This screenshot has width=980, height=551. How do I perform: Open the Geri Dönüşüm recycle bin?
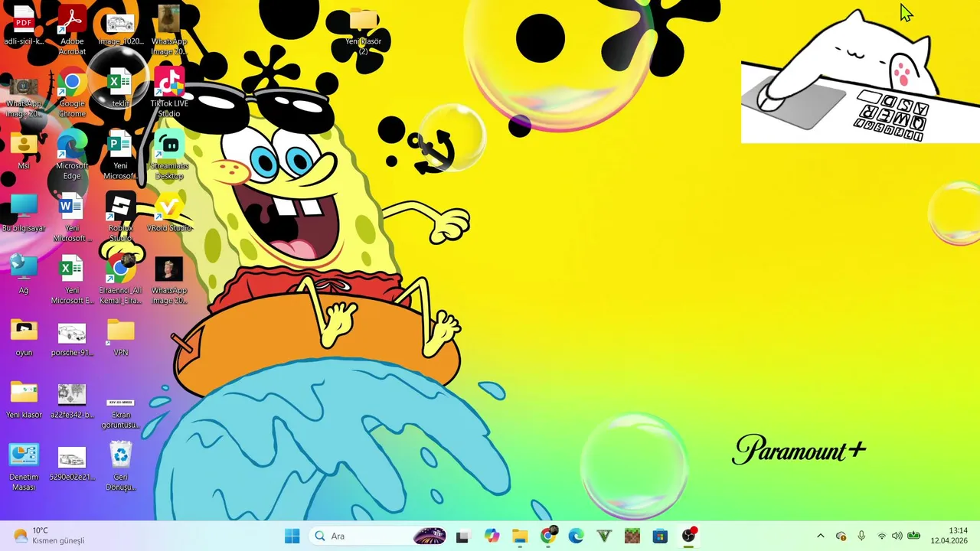tap(121, 467)
